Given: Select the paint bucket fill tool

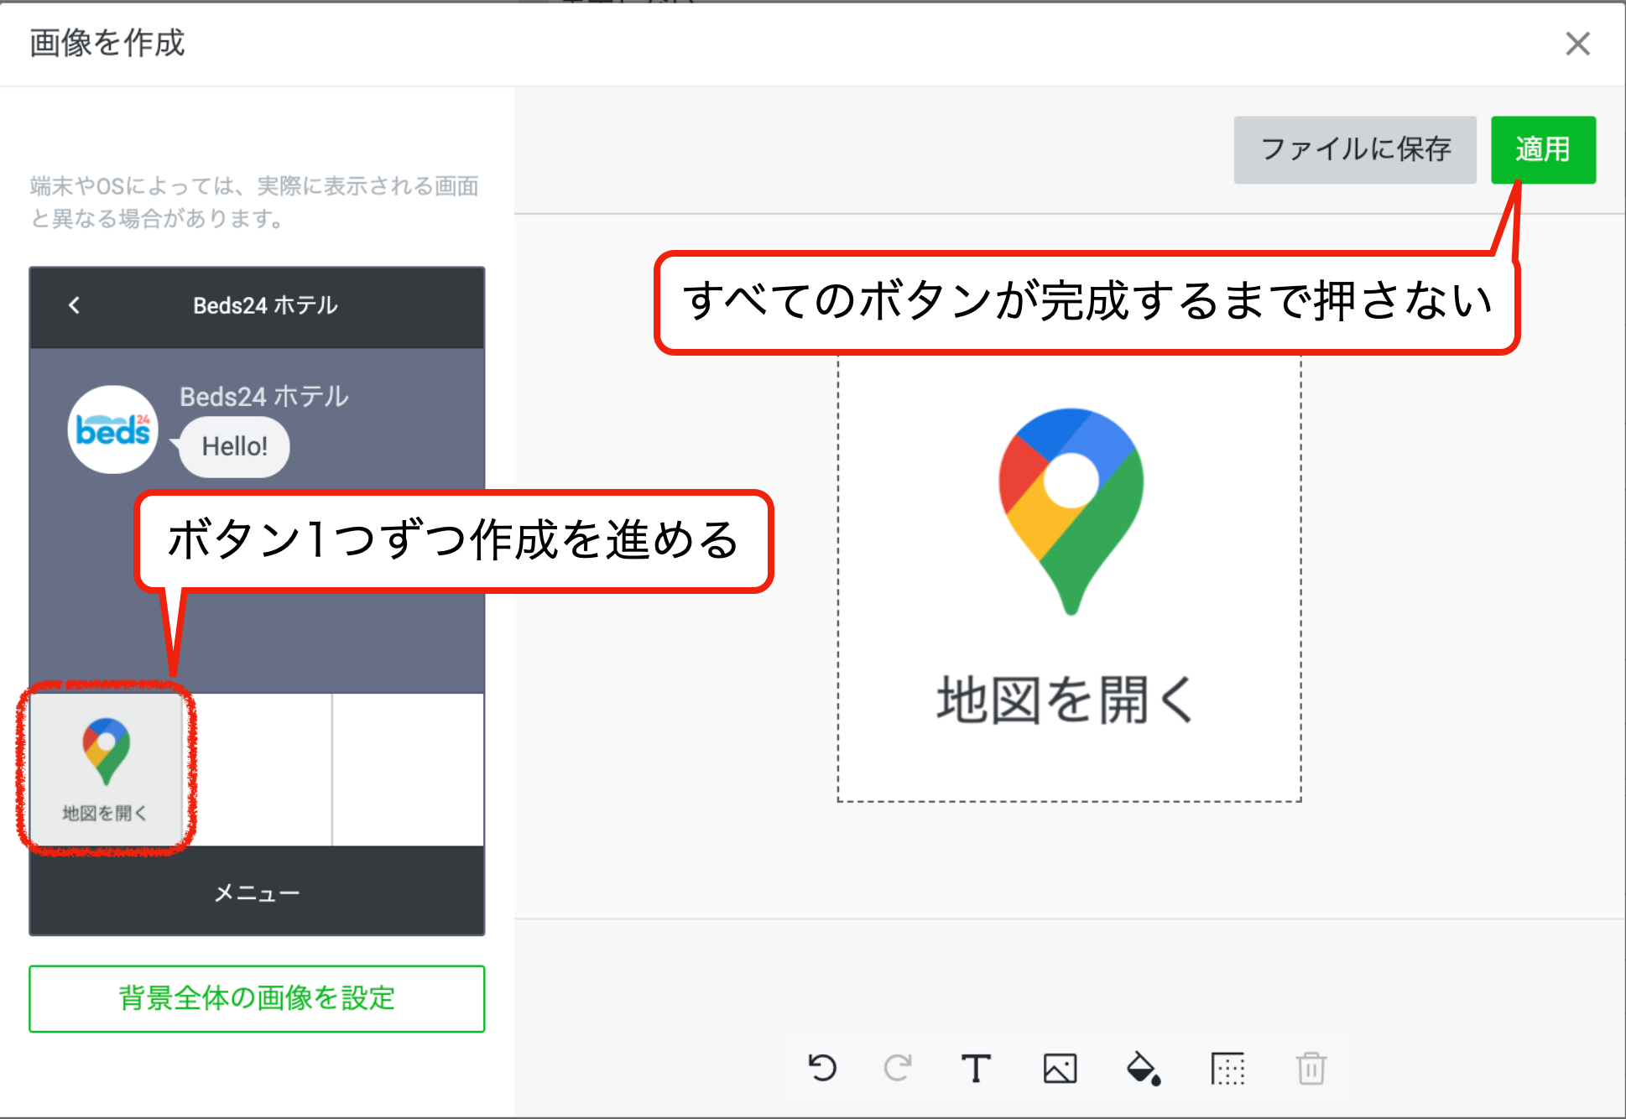Looking at the screenshot, I should pos(1143,1068).
